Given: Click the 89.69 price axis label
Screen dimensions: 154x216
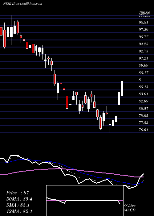Looking at the screenshot, I should point(144,65).
